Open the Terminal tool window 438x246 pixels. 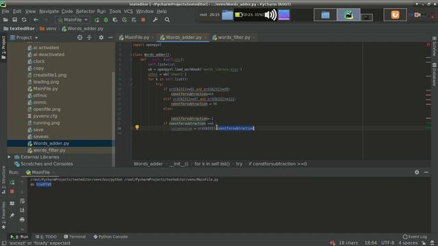(75, 237)
